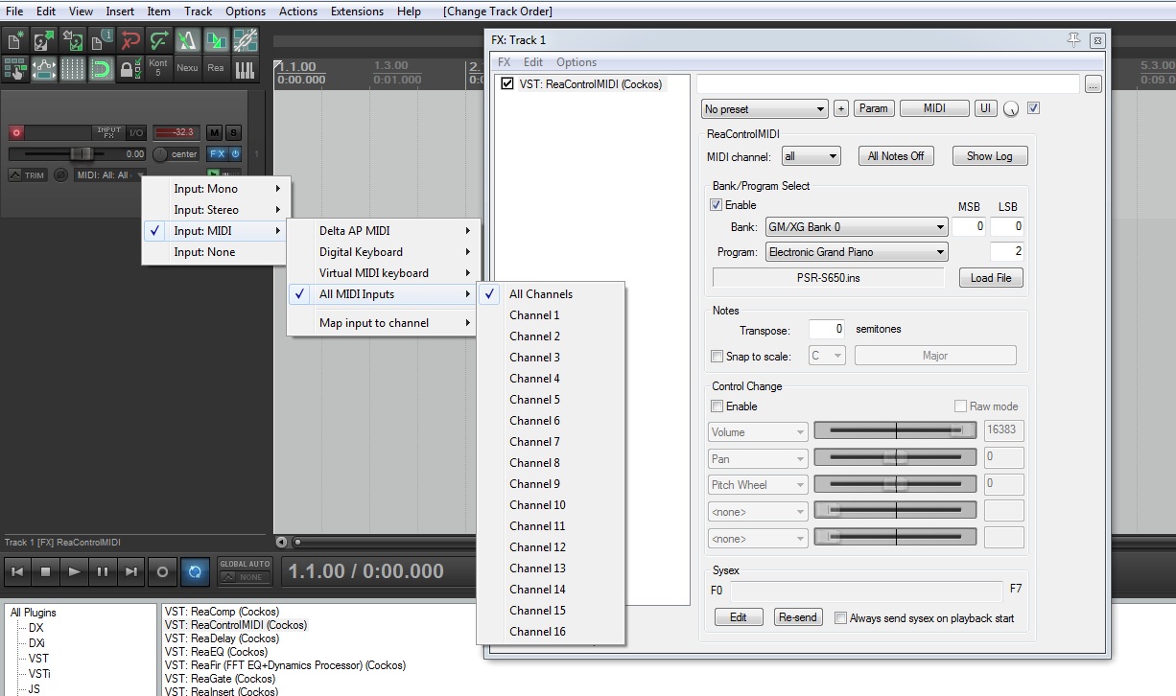This screenshot has height=696, width=1176.
Task: Click the Track 1 volume fader
Action: tap(81, 153)
